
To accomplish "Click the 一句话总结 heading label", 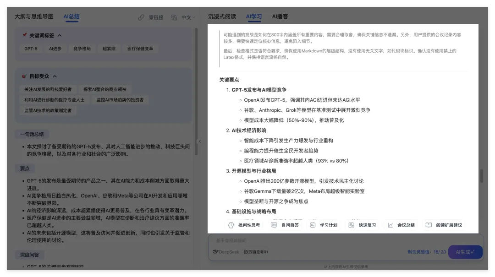I will coord(32,134).
